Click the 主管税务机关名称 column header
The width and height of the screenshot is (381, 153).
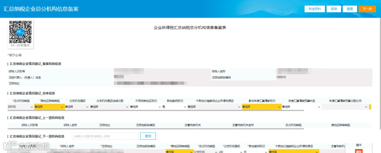click(243, 125)
